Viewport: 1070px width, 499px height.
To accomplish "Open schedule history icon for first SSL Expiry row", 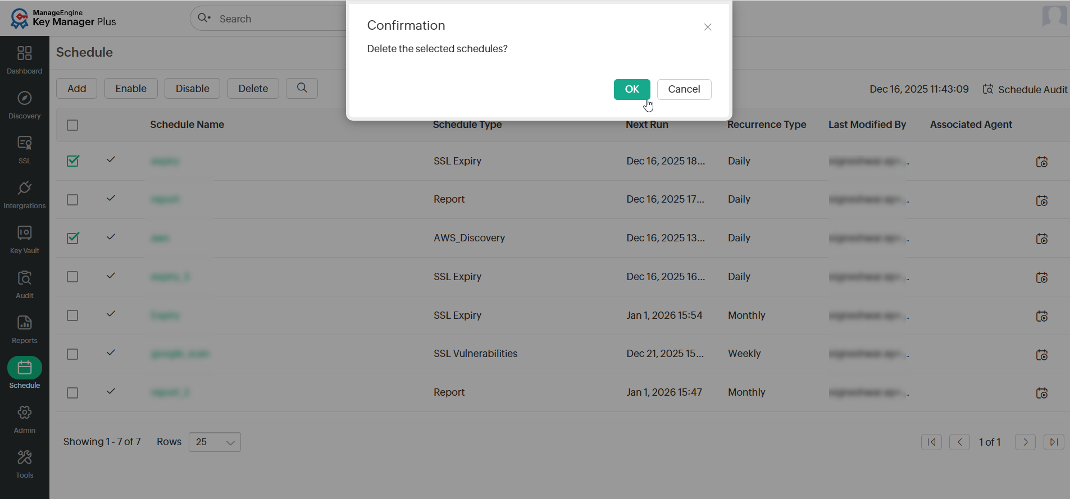I will [x=1042, y=162].
